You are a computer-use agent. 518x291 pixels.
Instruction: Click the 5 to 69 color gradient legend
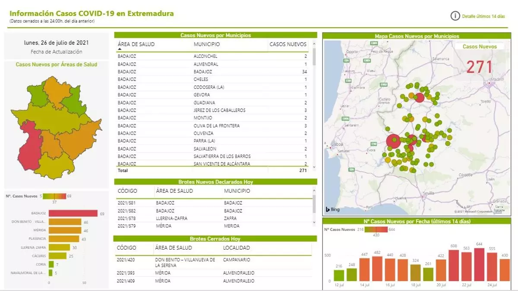click(54, 196)
